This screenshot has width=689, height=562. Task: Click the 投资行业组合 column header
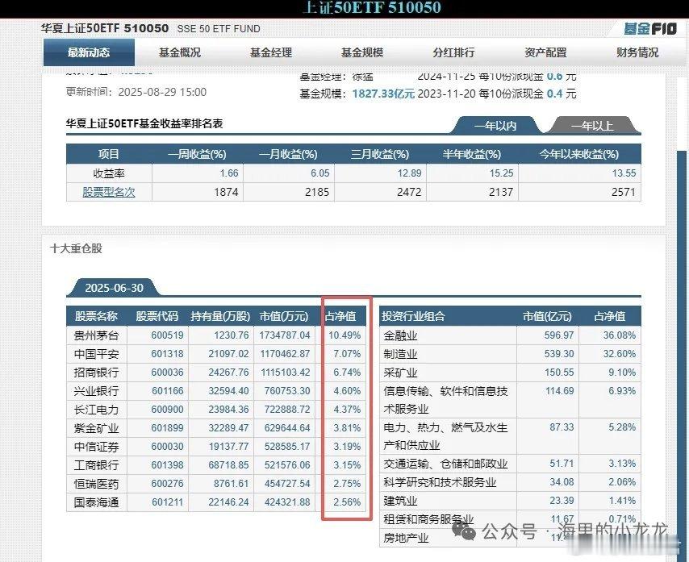click(x=413, y=316)
